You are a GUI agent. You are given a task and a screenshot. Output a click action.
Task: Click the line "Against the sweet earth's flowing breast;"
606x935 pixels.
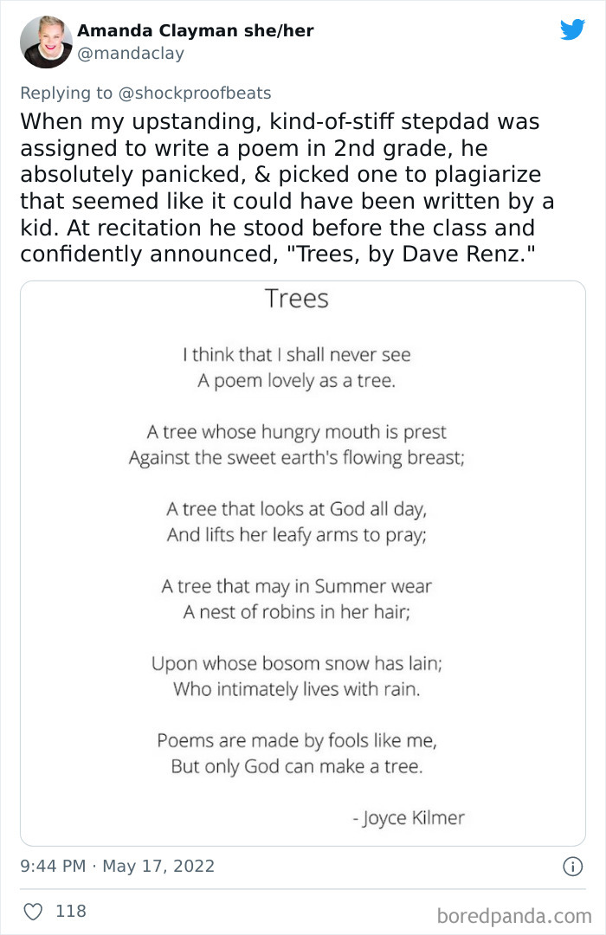coord(296,458)
